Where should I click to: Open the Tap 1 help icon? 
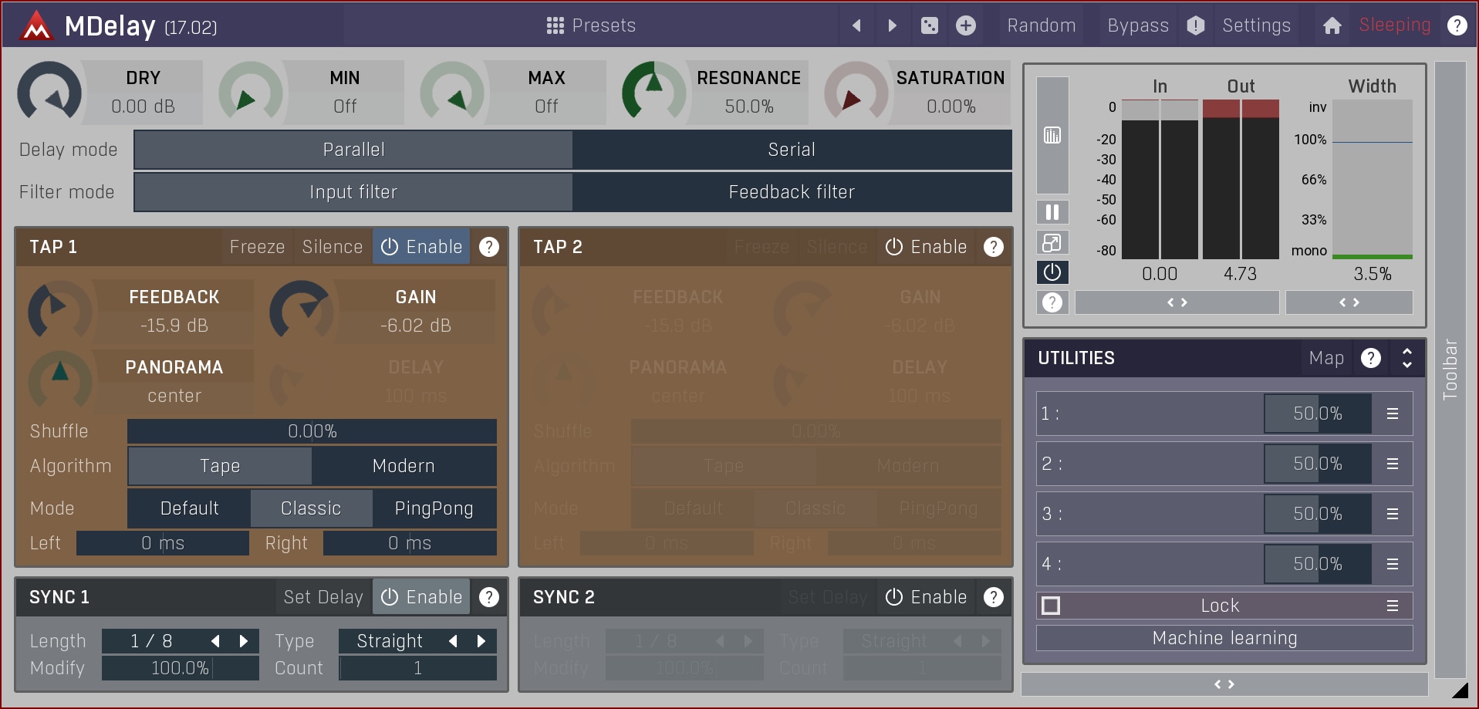tap(489, 247)
